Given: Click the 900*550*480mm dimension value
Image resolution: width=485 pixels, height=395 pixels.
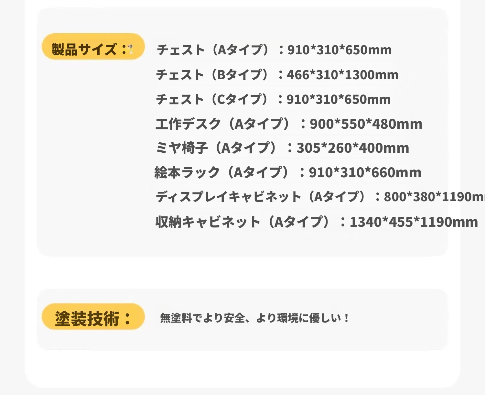Looking at the screenshot, I should pos(366,124).
